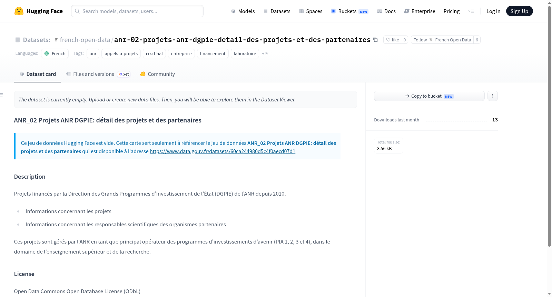This screenshot has height=297, width=552.
Task: Select the entreprise tag
Action: [x=181, y=53]
